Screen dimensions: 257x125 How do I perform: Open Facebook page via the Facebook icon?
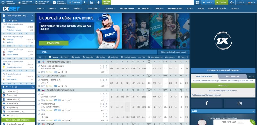point(207,103)
